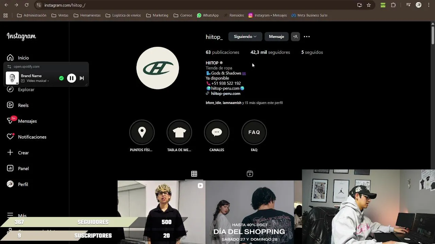Open the apps grid in bookmarks bar

tap(5, 15)
